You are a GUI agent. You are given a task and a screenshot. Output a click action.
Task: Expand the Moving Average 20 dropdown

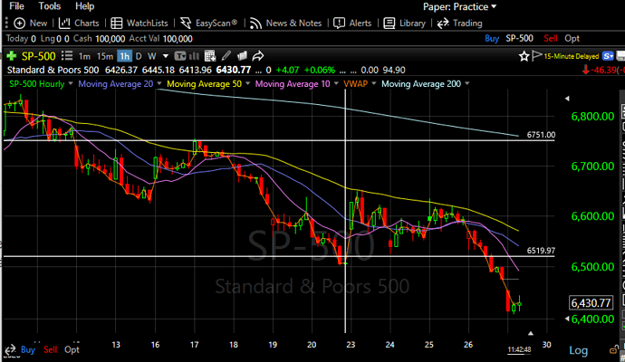pyautogui.click(x=159, y=83)
